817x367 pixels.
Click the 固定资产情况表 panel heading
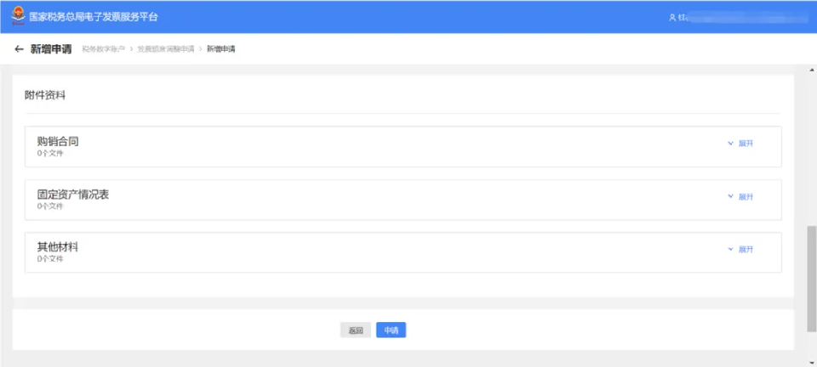tap(73, 195)
